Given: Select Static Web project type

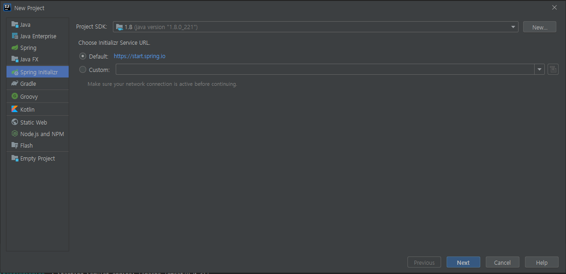Looking at the screenshot, I should [x=37, y=122].
